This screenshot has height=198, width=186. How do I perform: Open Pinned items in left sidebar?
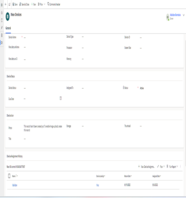point(2,28)
